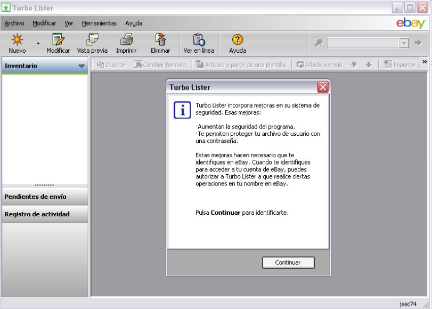Open the dropdown arrow next to Nuevo
This screenshot has height=309, width=432.
pos(38,44)
